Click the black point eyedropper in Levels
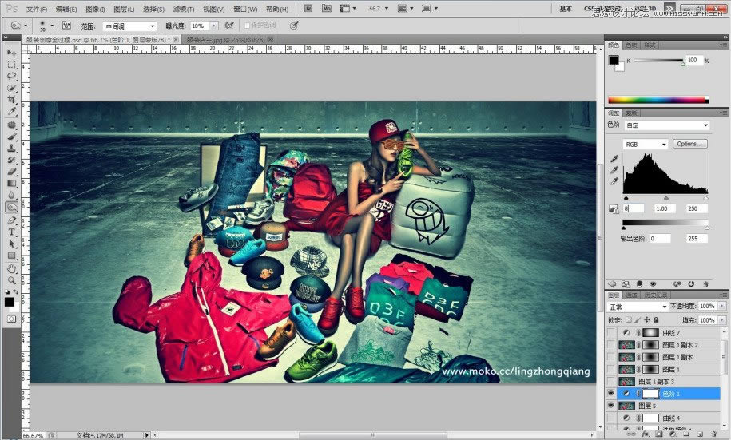The image size is (731, 440). tap(613, 159)
